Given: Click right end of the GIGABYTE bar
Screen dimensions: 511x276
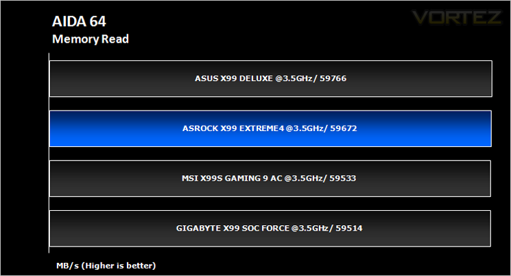Looking at the screenshot, I should [x=489, y=229].
